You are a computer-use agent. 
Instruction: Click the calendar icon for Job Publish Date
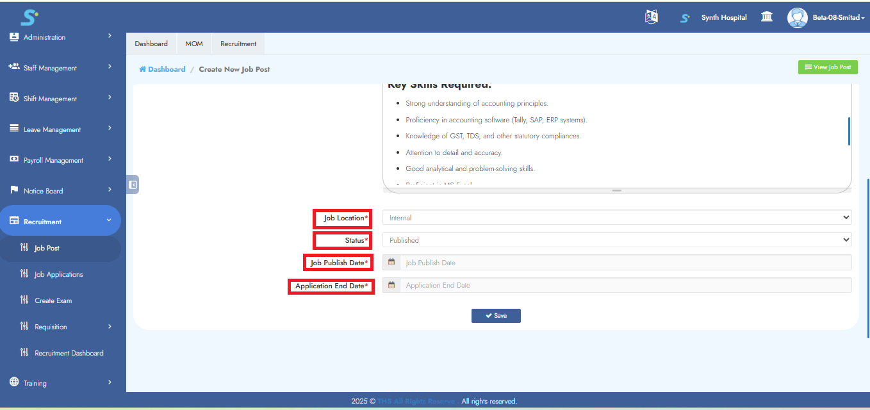point(391,263)
